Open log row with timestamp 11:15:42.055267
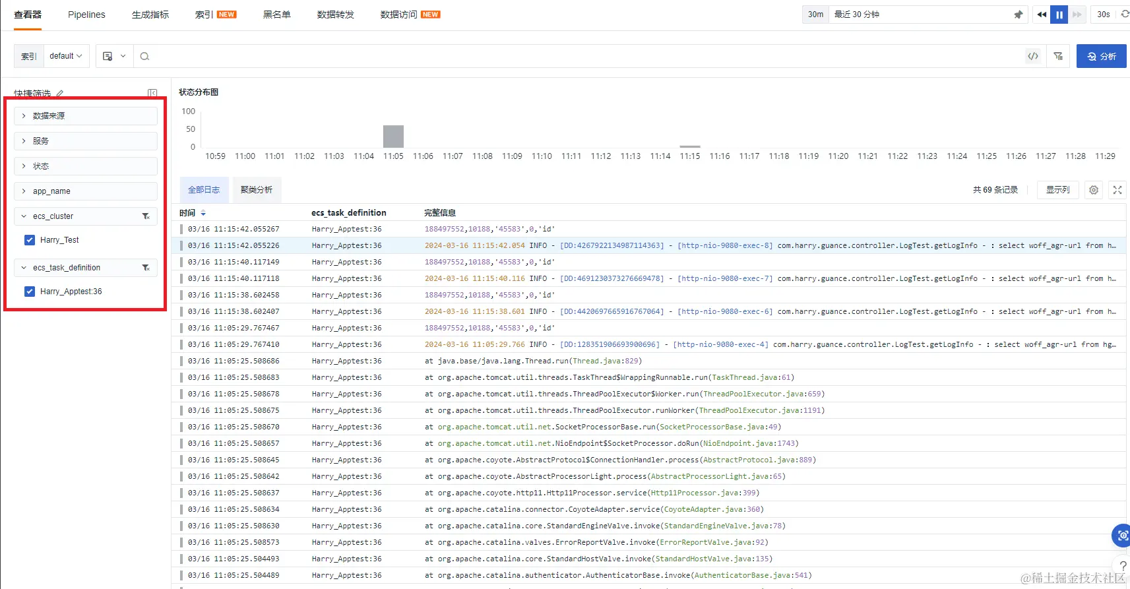This screenshot has width=1130, height=589. point(650,230)
